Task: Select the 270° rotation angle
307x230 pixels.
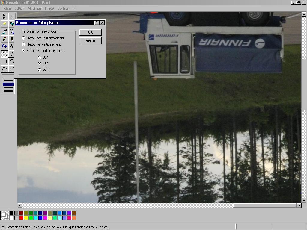Action: (40, 70)
